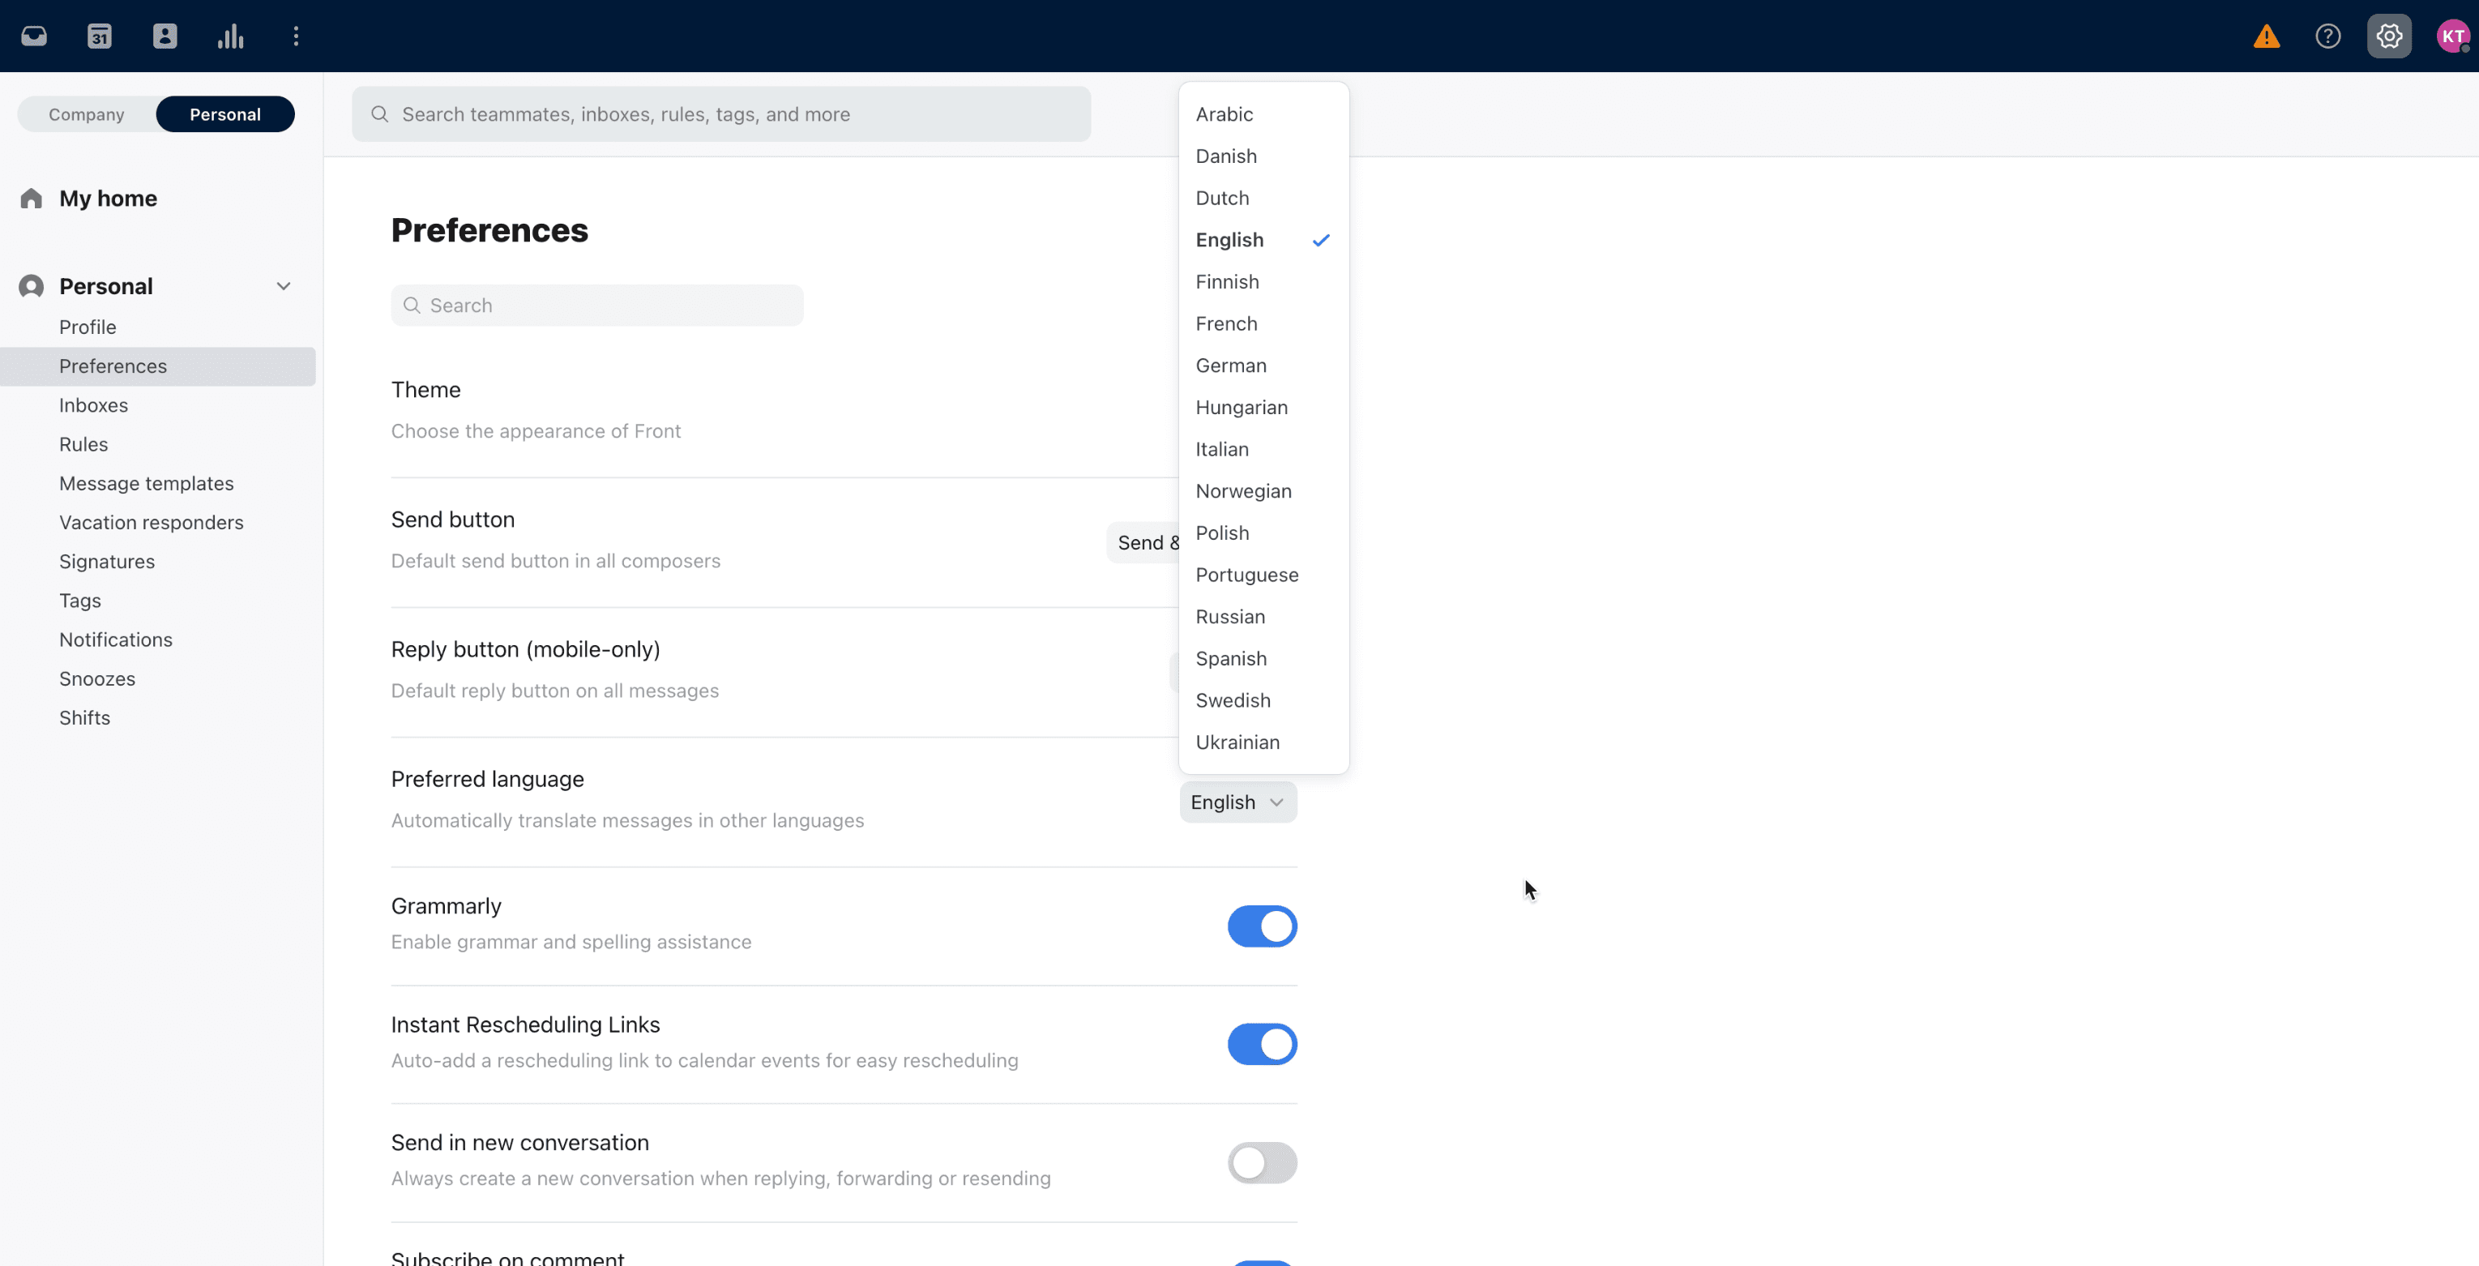This screenshot has width=2479, height=1266.
Task: Choose French from the language list
Action: [x=1263, y=323]
